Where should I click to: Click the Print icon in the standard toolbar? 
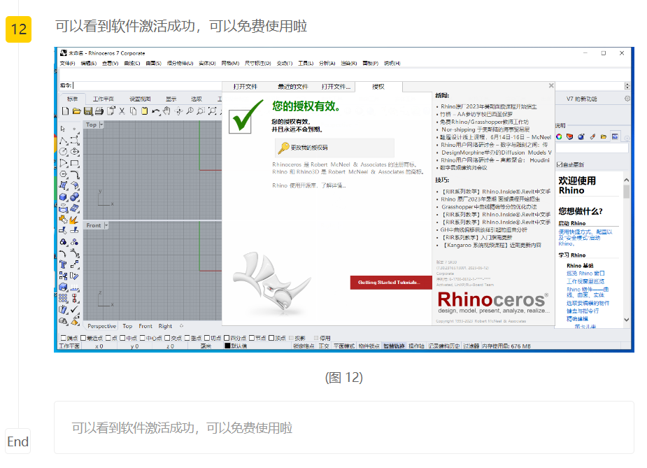tap(99, 111)
